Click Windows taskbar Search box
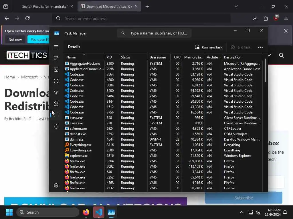 click(48, 212)
